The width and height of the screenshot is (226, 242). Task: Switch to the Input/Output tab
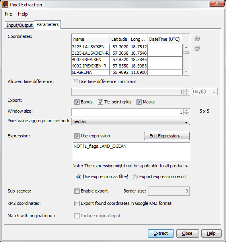pyautogui.click(x=19, y=25)
